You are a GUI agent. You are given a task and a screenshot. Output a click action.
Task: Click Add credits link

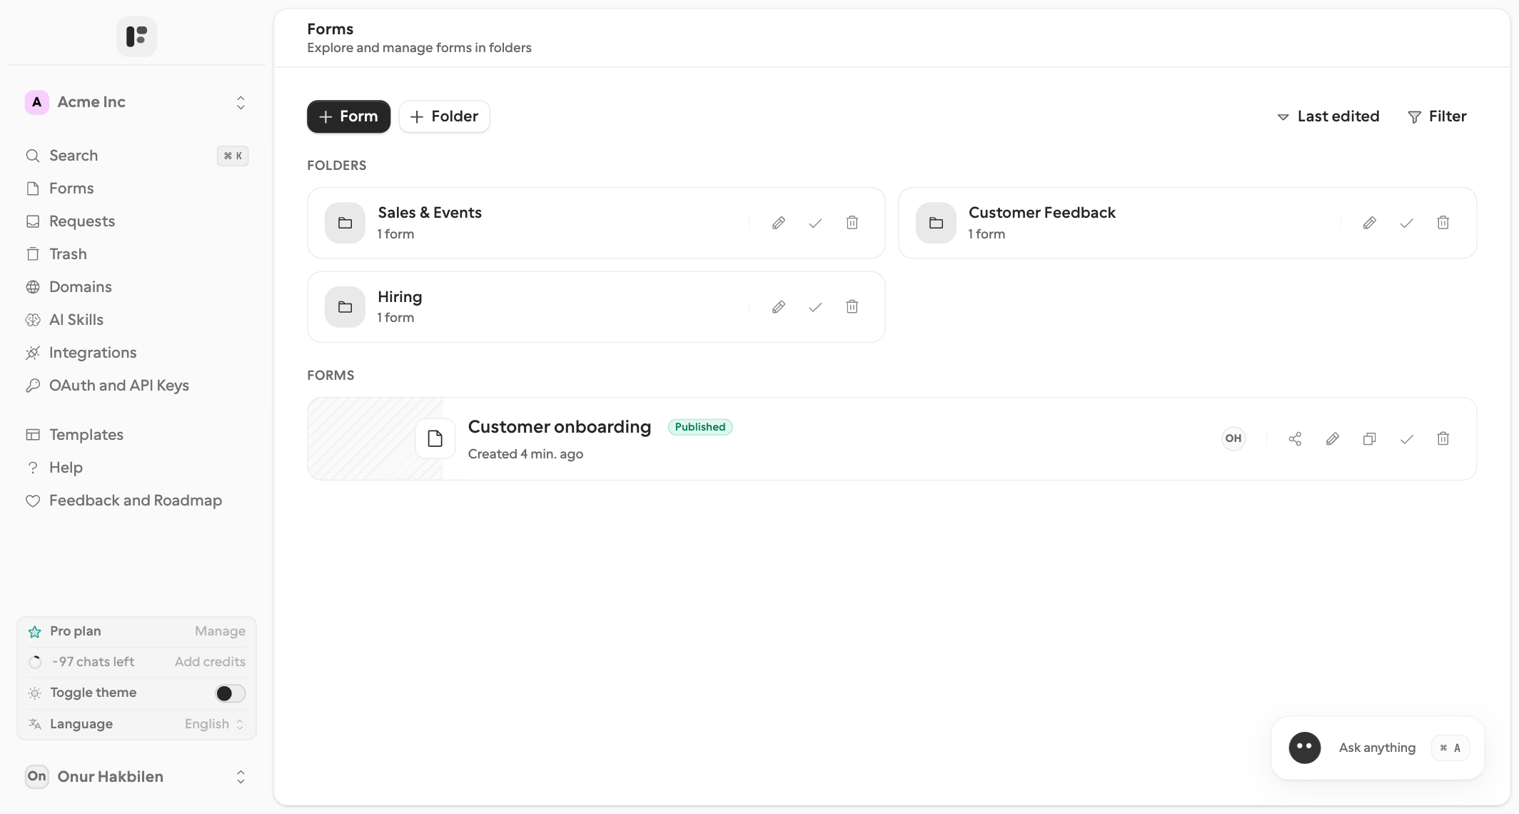point(210,662)
